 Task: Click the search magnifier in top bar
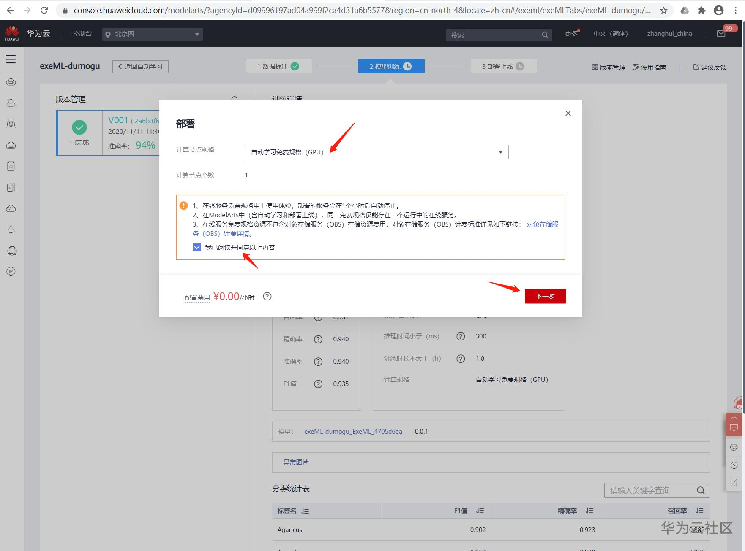coord(545,35)
